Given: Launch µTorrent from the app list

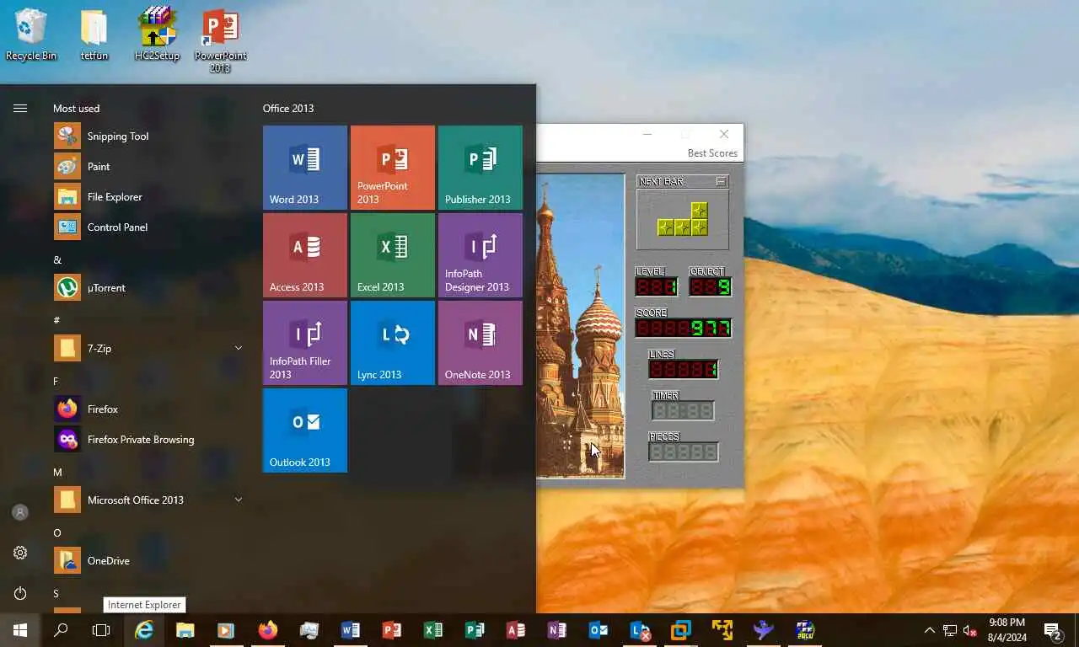Looking at the screenshot, I should tap(148, 287).
